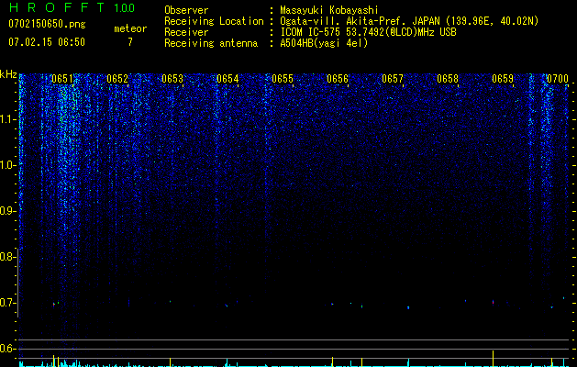Click the 0657 time axis label
This screenshot has width=577, height=367.
[393, 79]
